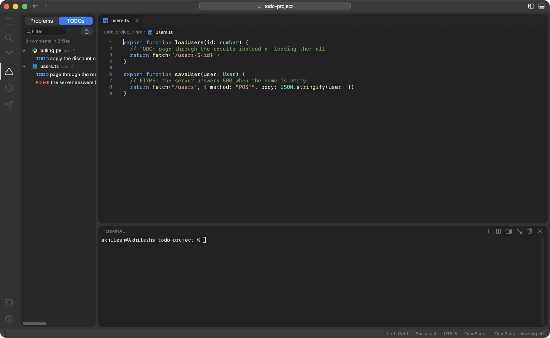Click src in the breadcrumb
The width and height of the screenshot is (550, 338).
click(x=139, y=32)
